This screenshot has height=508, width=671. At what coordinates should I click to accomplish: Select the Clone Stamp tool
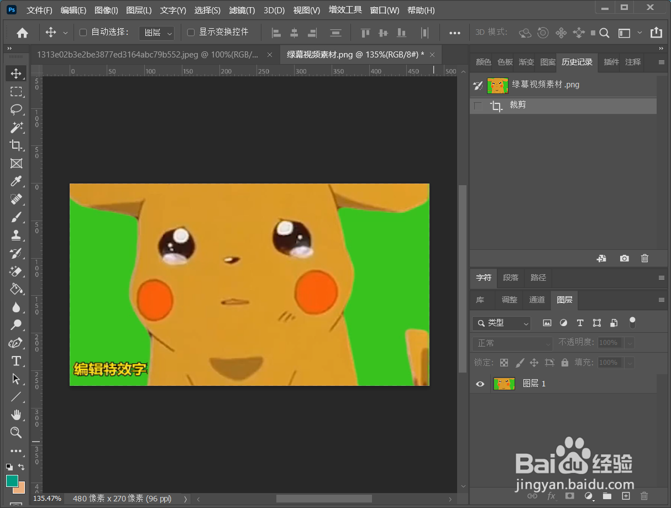(16, 235)
